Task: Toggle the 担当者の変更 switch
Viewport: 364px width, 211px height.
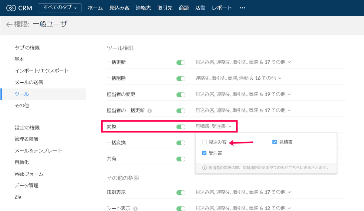Action: 181,95
